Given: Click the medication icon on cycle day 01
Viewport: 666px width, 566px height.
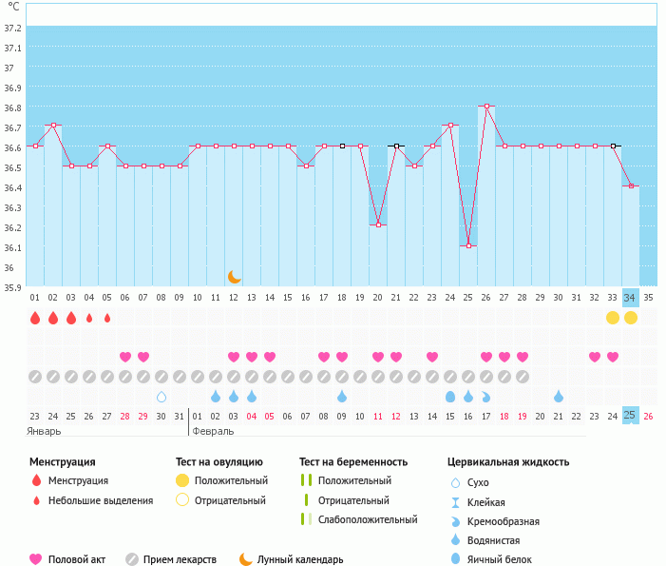Looking at the screenshot, I should 35,377.
